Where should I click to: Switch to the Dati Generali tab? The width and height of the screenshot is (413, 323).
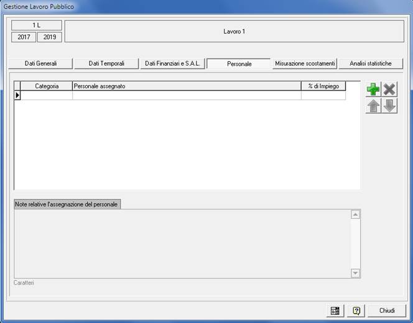[41, 63]
